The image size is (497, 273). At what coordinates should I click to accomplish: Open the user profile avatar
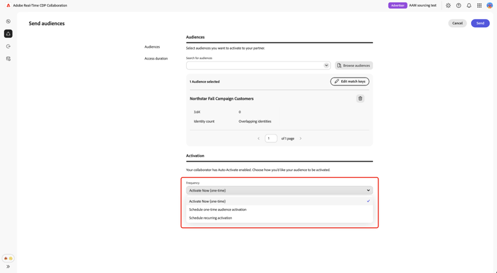click(x=490, y=5)
